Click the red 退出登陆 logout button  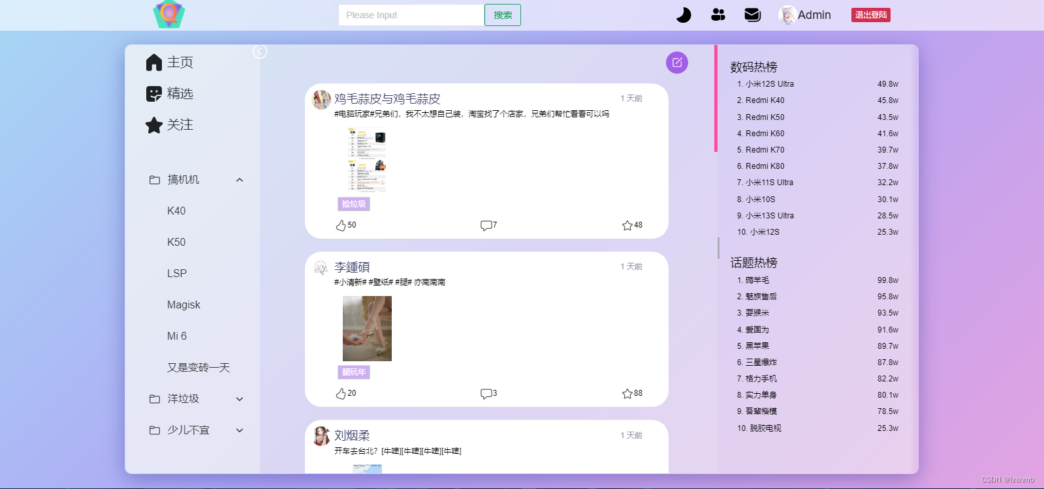871,15
